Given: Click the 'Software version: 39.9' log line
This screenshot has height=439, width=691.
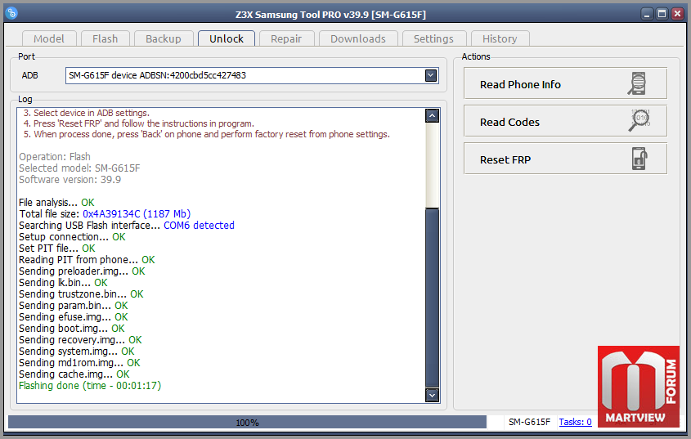Looking at the screenshot, I should click(x=70, y=179).
